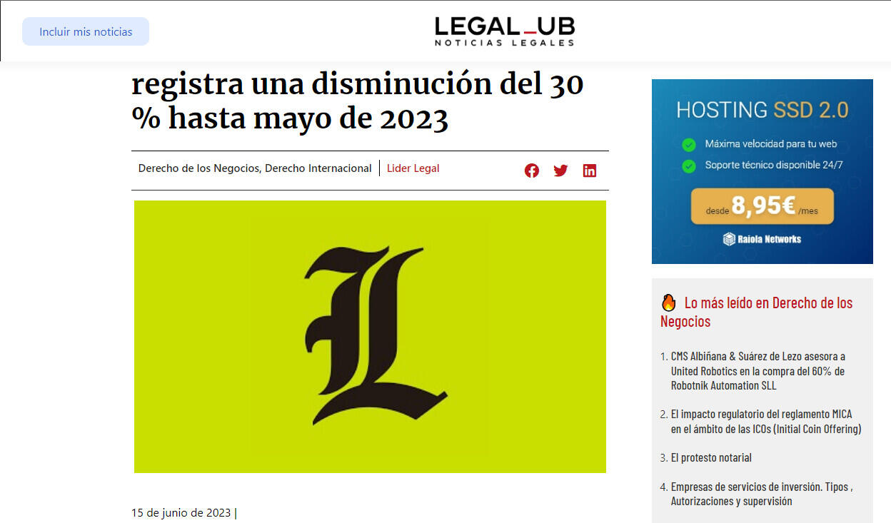Open El protesto notarial article
The image size is (891, 523).
tap(711, 457)
